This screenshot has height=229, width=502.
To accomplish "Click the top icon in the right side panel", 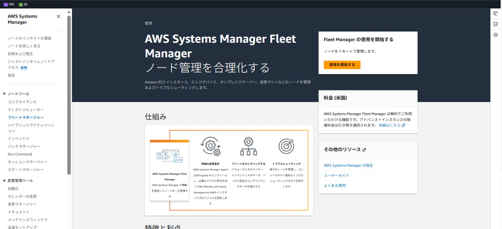I will 495,13.
